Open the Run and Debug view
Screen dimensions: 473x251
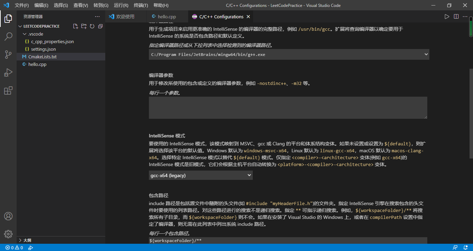click(8, 73)
